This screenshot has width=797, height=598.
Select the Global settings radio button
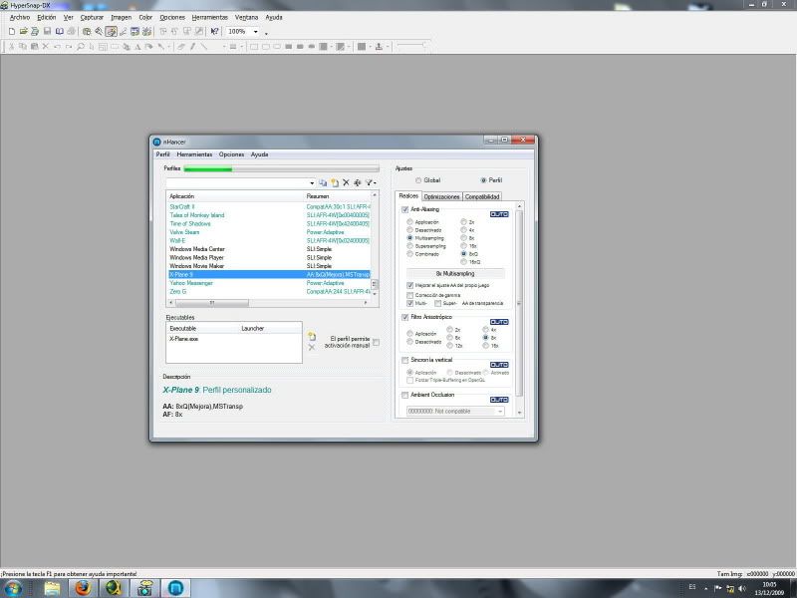[418, 180]
